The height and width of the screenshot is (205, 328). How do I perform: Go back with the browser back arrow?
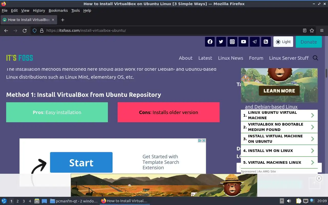click(x=6, y=30)
